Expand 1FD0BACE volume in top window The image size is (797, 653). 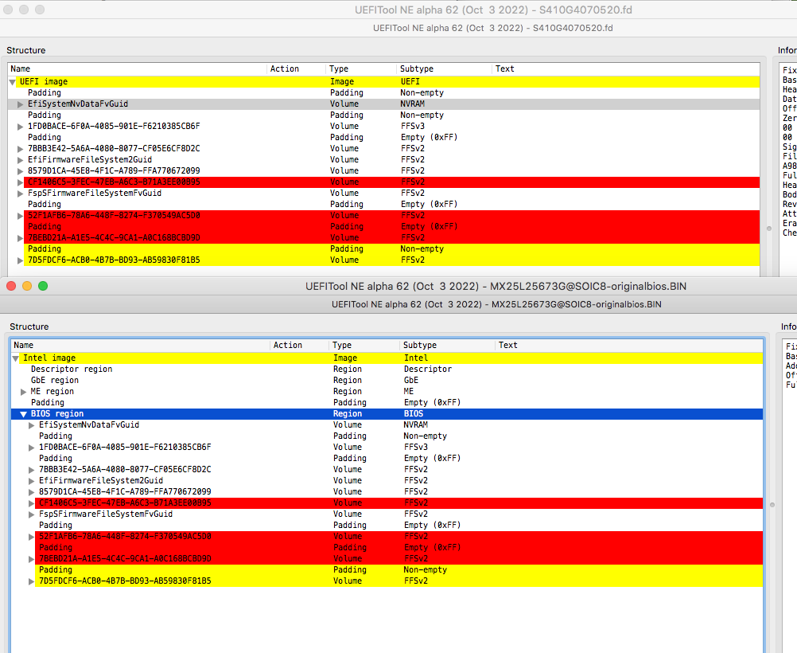pyautogui.click(x=21, y=127)
